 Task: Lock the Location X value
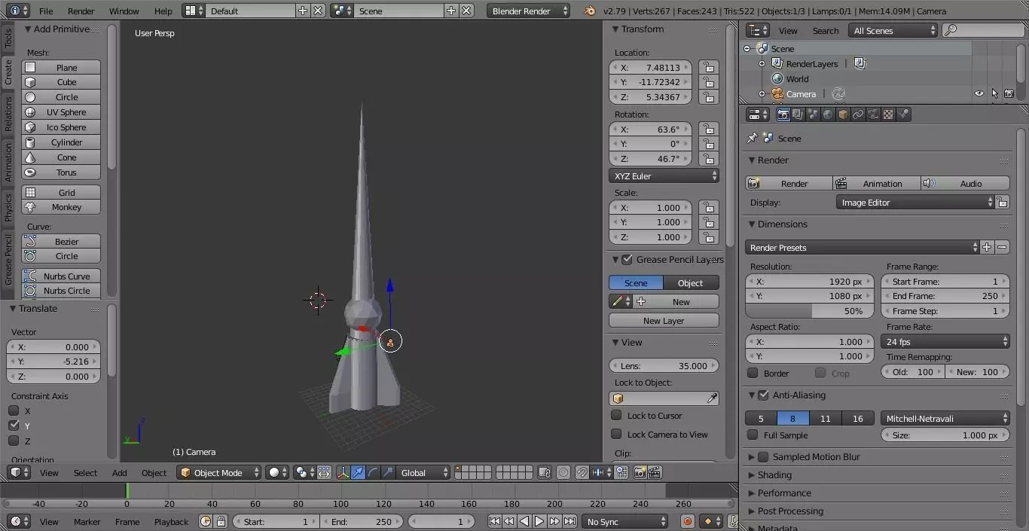pyautogui.click(x=708, y=67)
